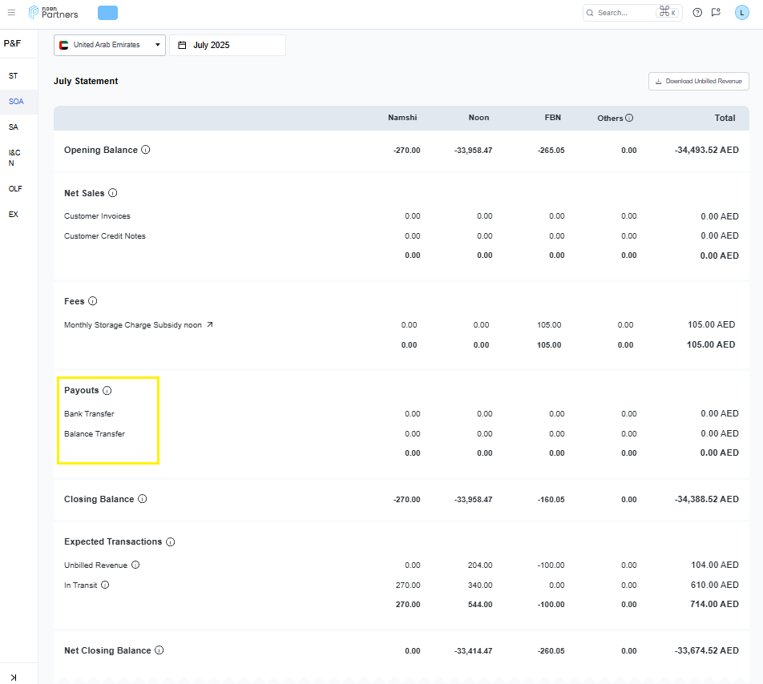Click the P&F sidebar header
This screenshot has width=763, height=684.
[12, 43]
